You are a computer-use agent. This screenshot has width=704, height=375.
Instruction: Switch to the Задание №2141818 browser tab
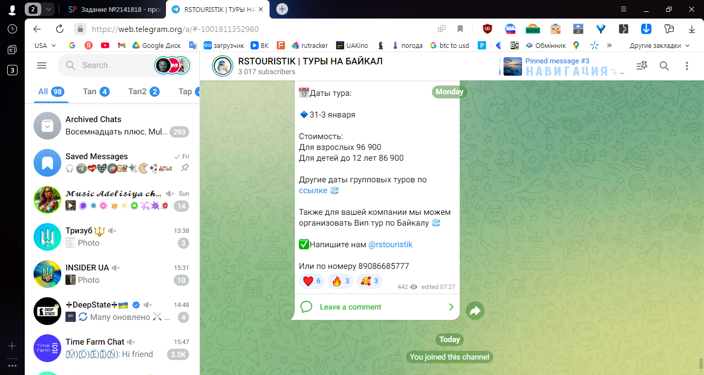(x=114, y=9)
